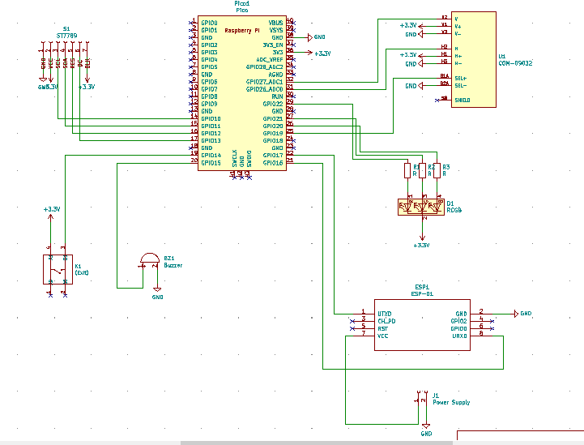The width and height of the screenshot is (584, 445).
Task: Select the no-connect marker on CH_PD pin
Action: point(352,321)
